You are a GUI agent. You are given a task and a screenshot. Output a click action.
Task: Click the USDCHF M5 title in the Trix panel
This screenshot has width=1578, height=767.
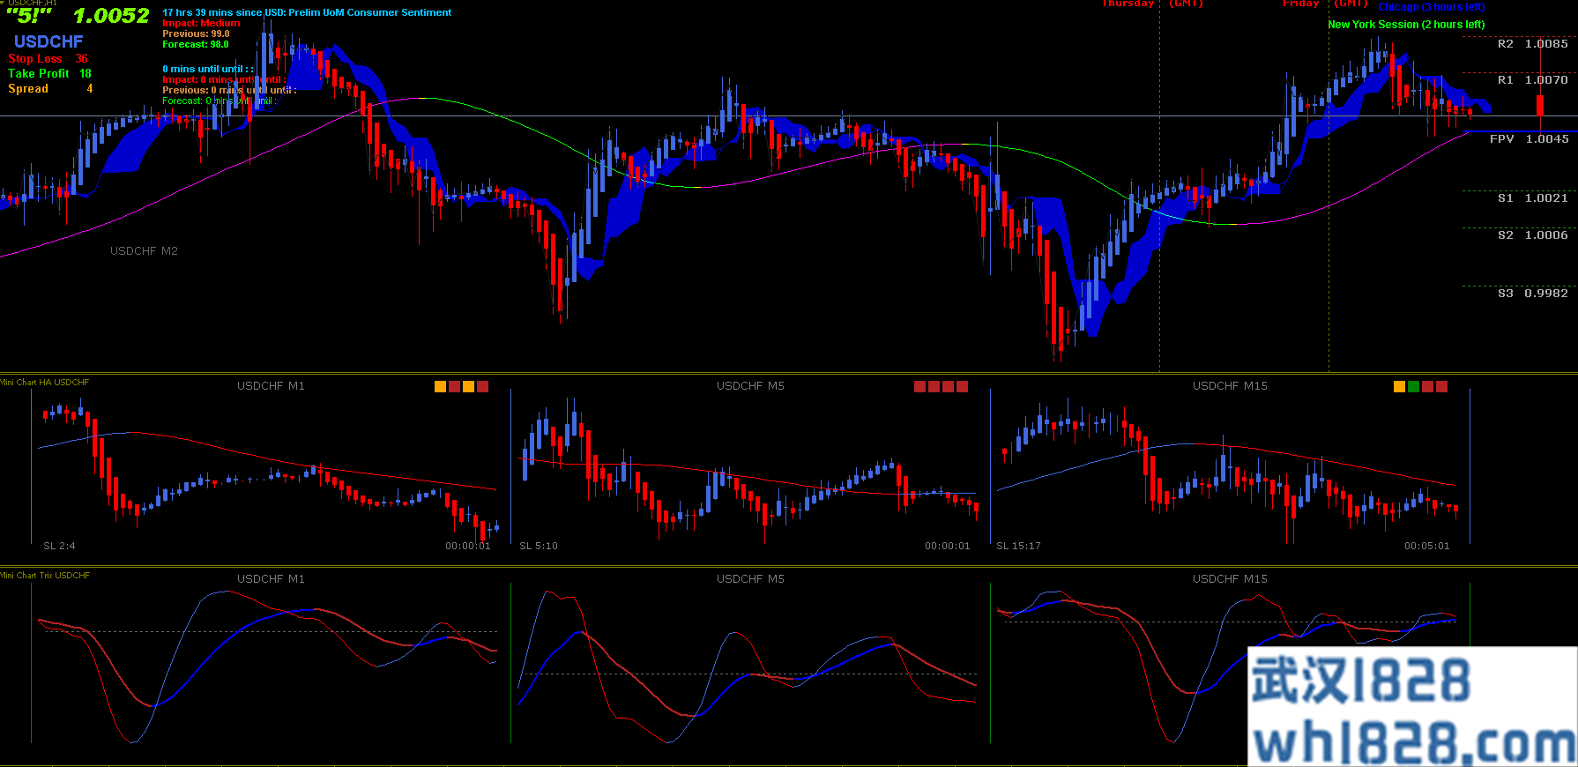pos(750,579)
